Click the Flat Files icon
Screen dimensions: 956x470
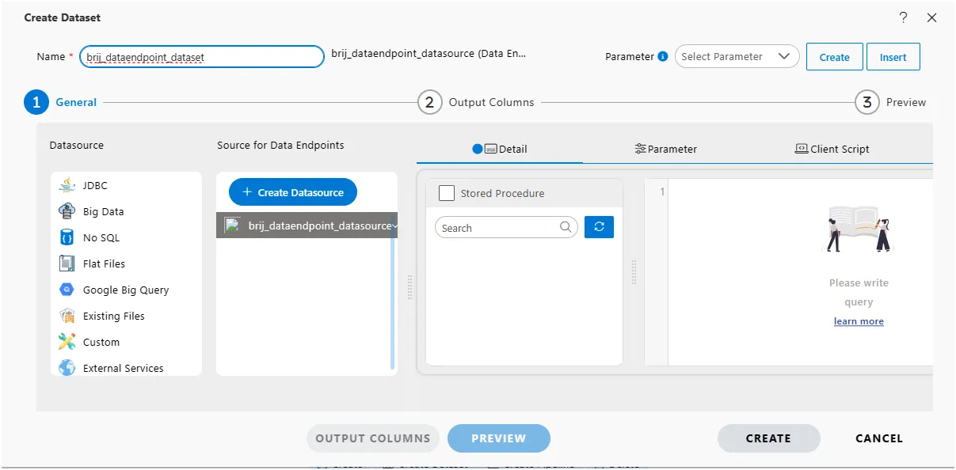[x=67, y=263]
